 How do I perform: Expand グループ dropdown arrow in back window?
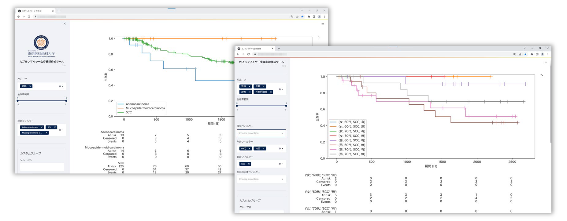tap(63, 86)
